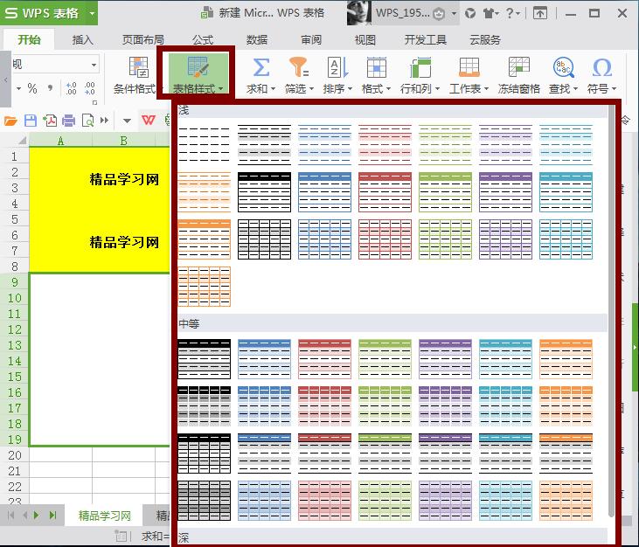The height and width of the screenshot is (547, 639).
Task: Choose the black medium table style thumbnail
Action: 204,358
